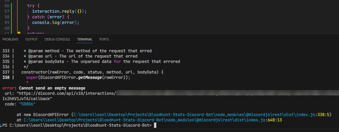Click the green git change bar beside line 58

tap(11, 17)
